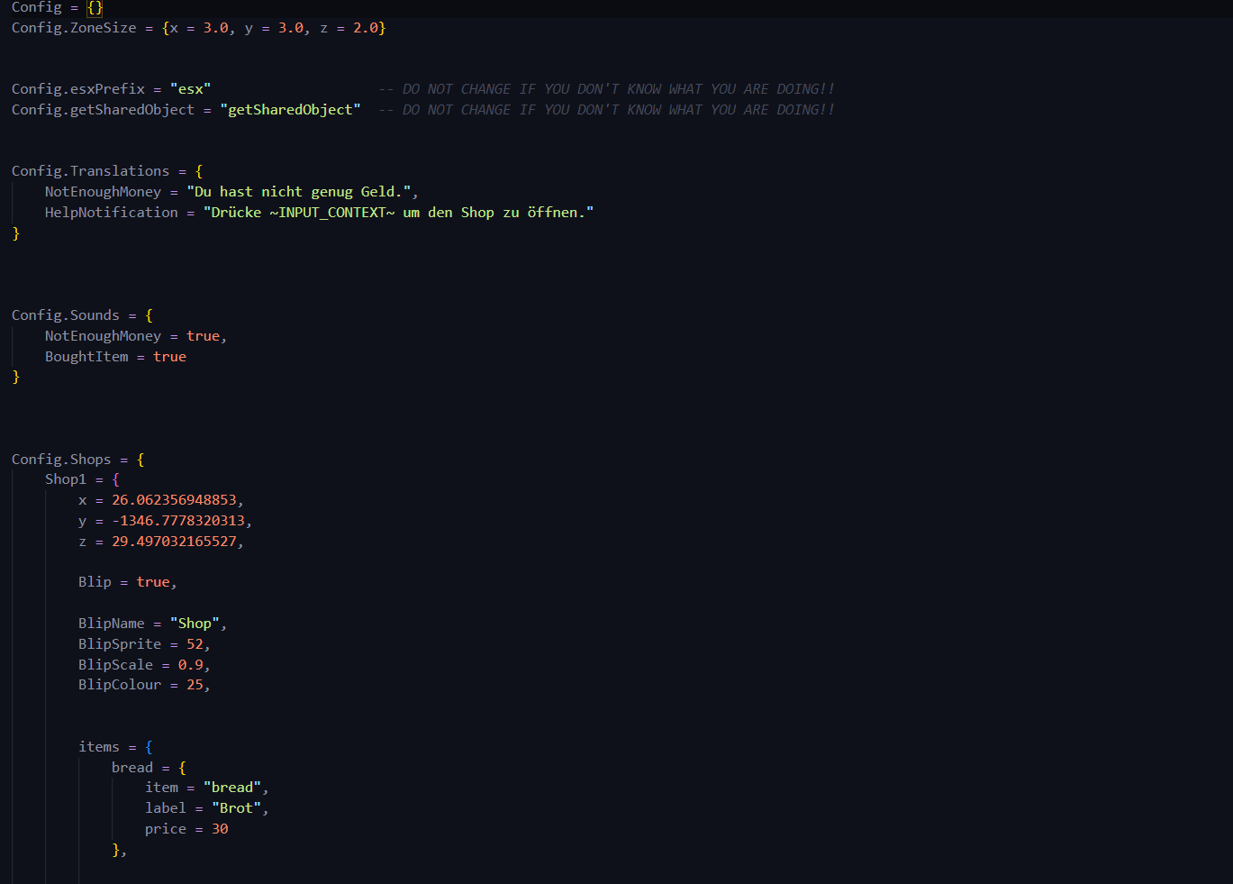Place cursor on Config.ZoneSize
The height and width of the screenshot is (884, 1233).
[74, 28]
